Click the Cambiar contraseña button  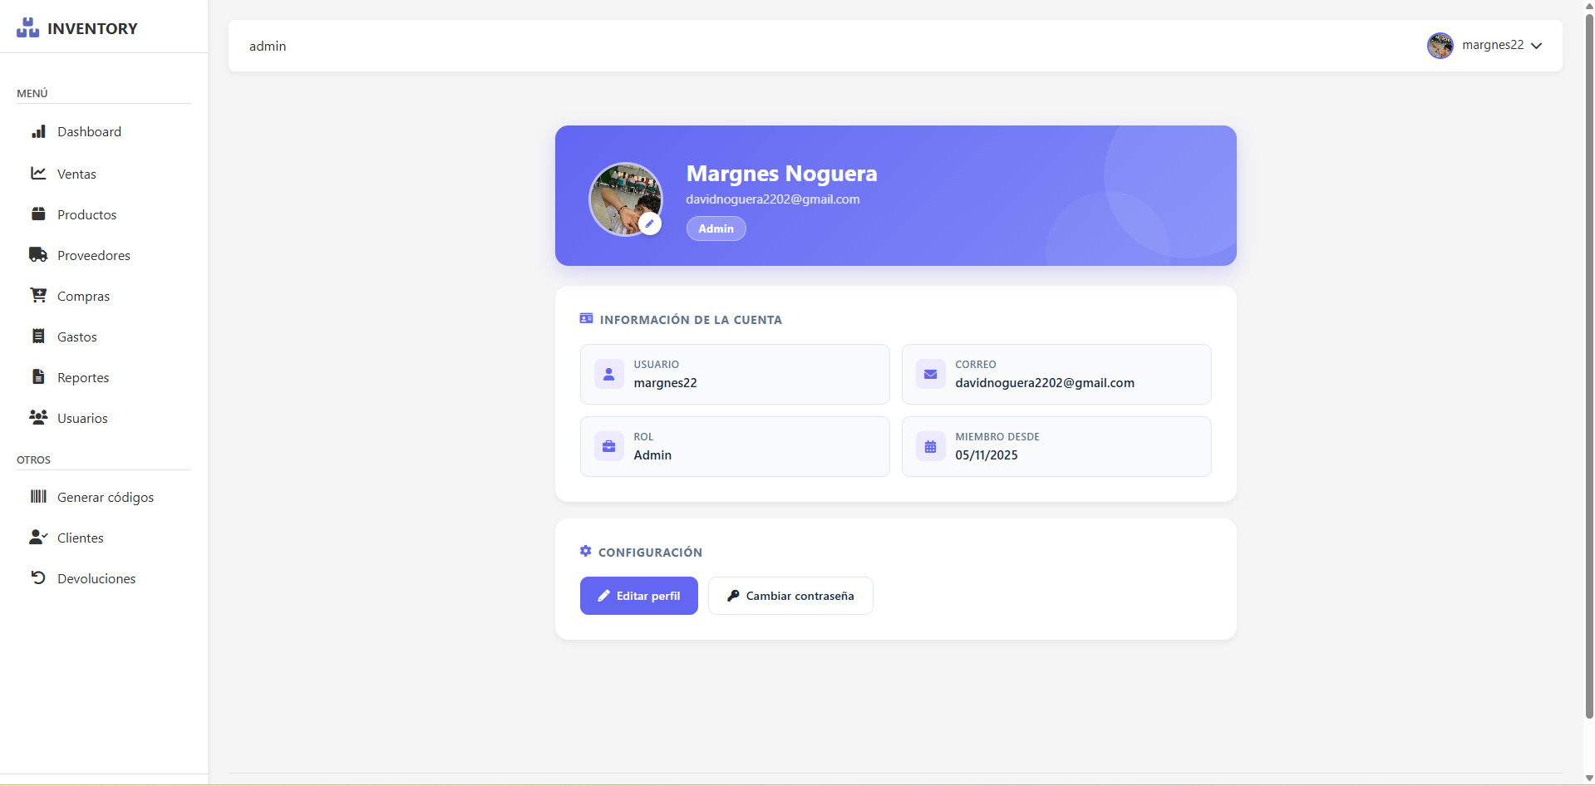click(x=790, y=595)
